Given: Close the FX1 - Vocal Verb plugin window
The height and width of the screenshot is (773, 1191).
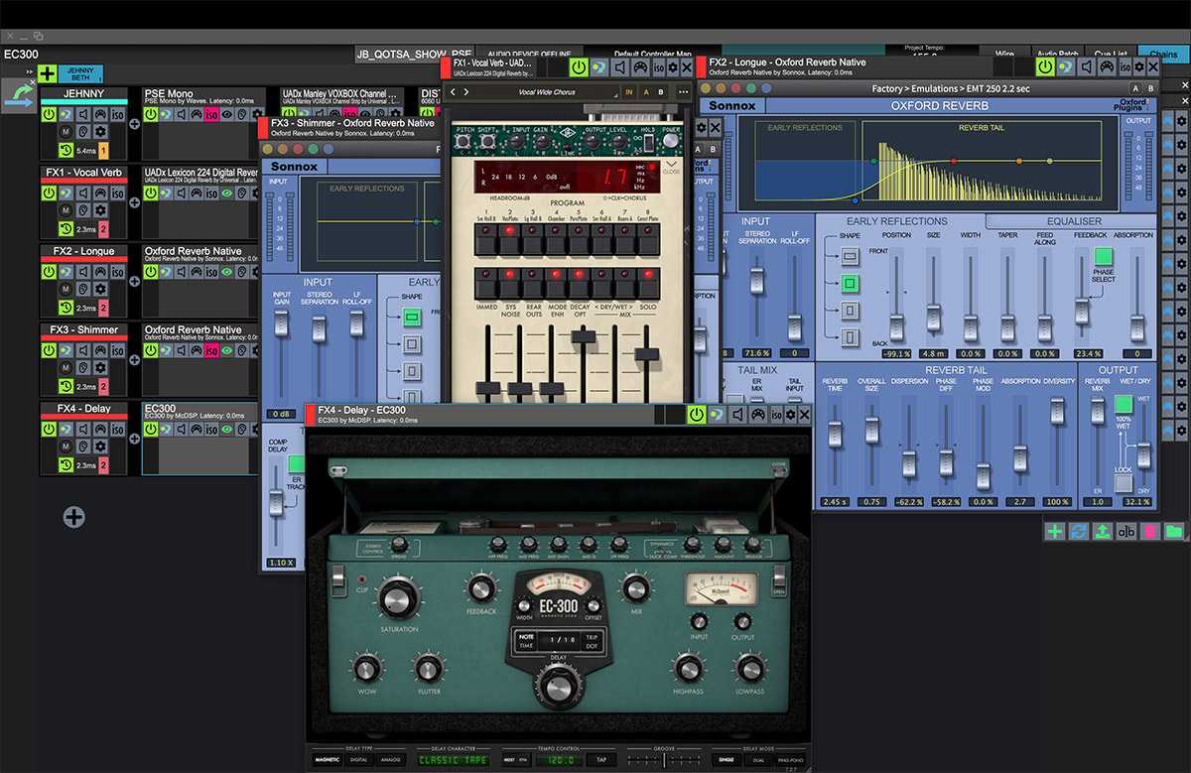Looking at the screenshot, I should click(688, 66).
